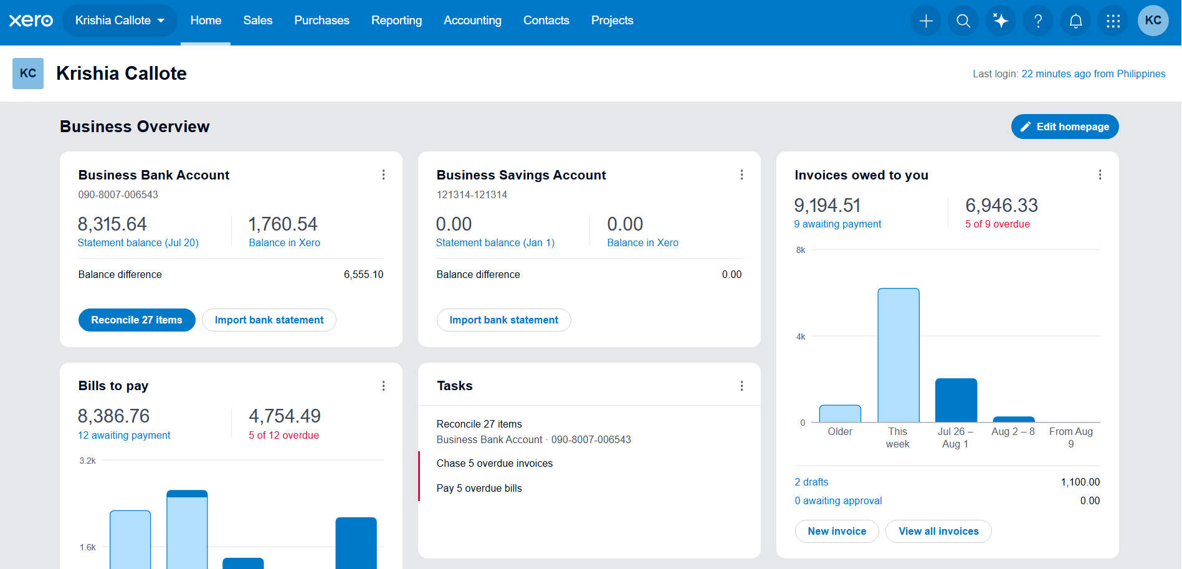Import bank statement for Business Bank Account
This screenshot has width=1182, height=569.
(x=269, y=320)
